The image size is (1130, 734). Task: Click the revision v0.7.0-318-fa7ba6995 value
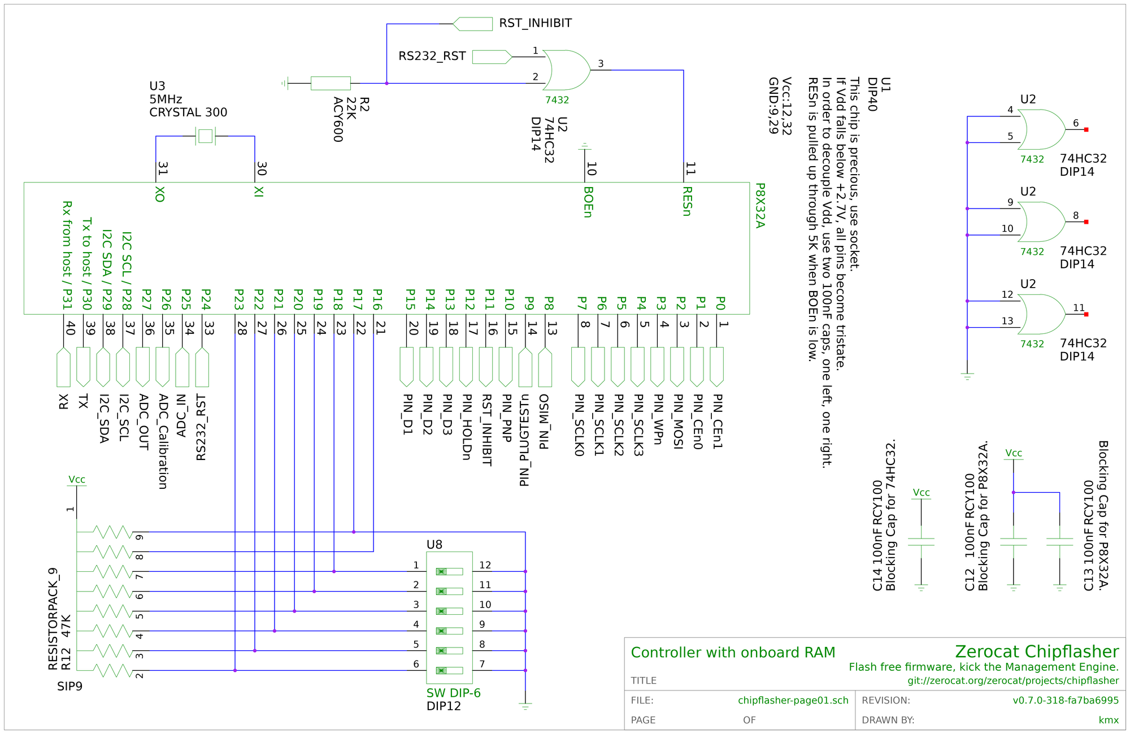pos(1066,700)
